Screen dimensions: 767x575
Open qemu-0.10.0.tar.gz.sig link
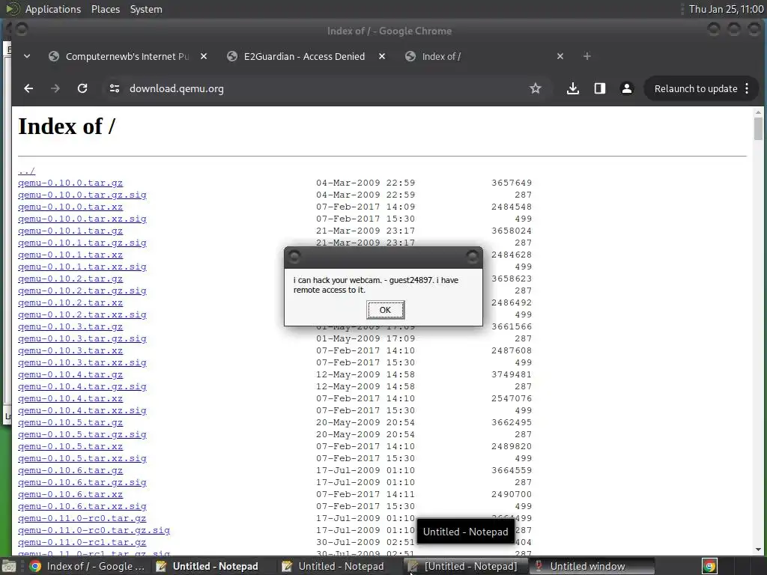point(82,195)
